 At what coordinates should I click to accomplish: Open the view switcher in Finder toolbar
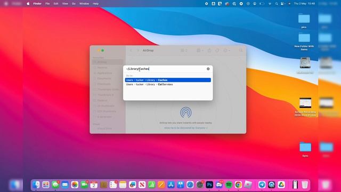pyautogui.click(x=184, y=50)
